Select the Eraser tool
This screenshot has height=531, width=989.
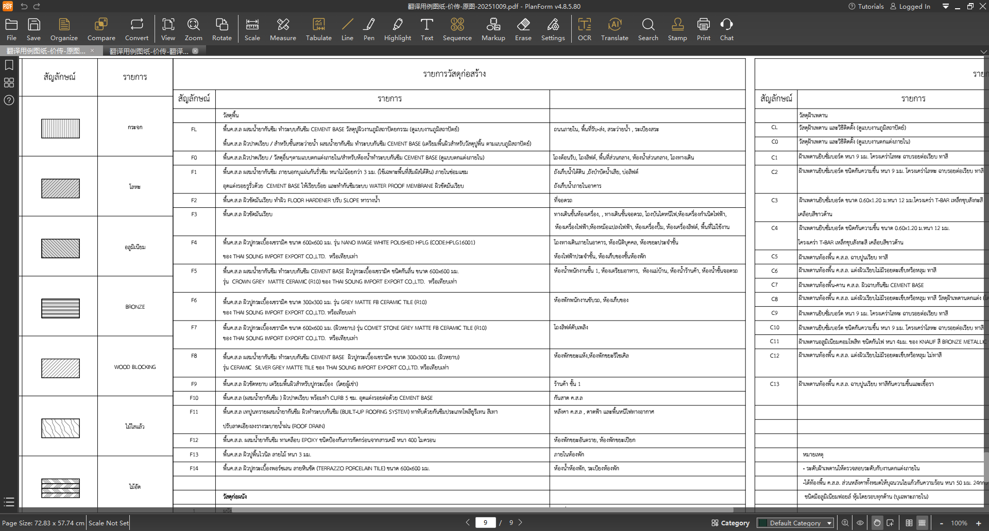523,29
